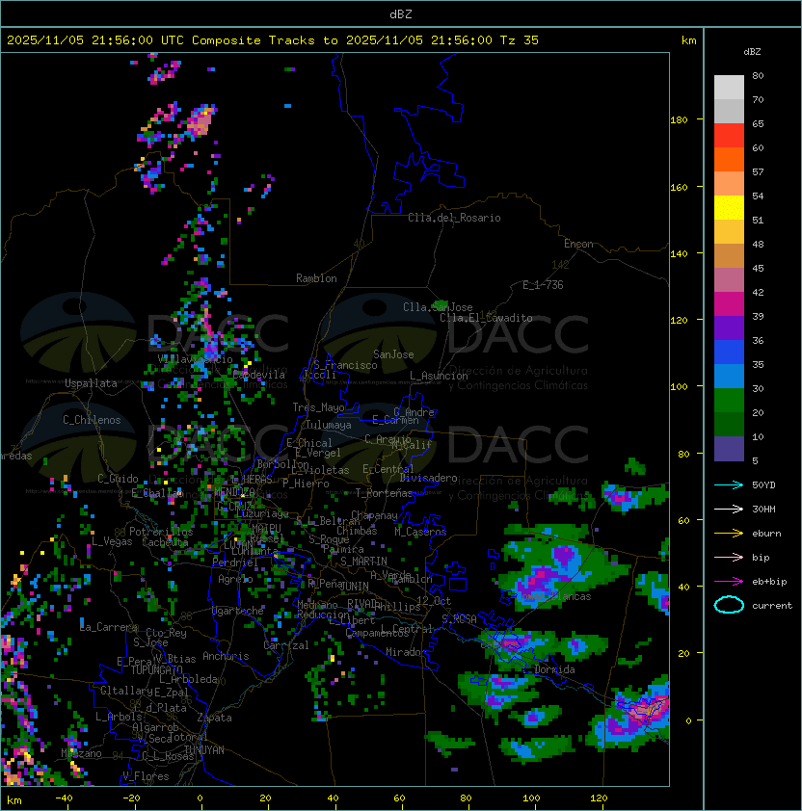This screenshot has height=811, width=802.
Task: Click the 'eburn' legend label
Action: 766,534
